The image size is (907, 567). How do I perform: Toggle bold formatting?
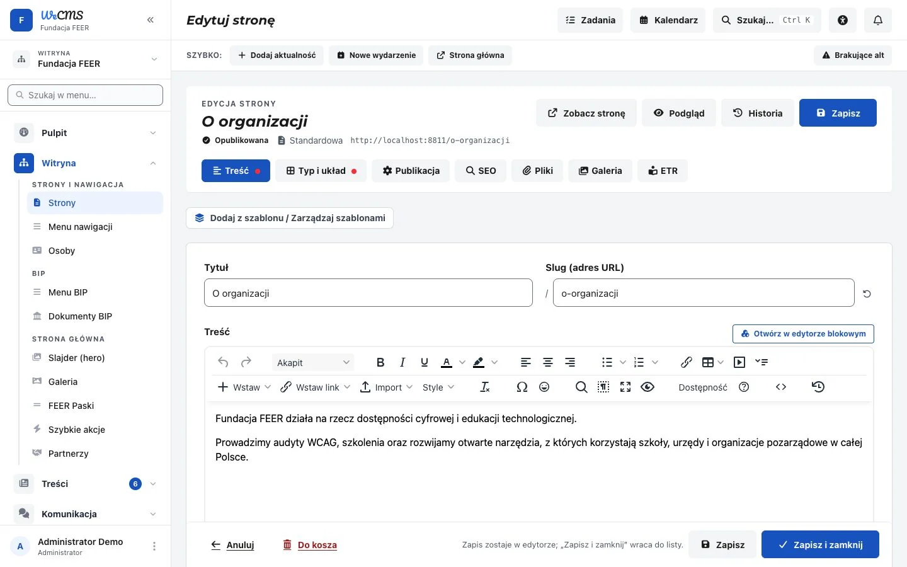coord(380,362)
